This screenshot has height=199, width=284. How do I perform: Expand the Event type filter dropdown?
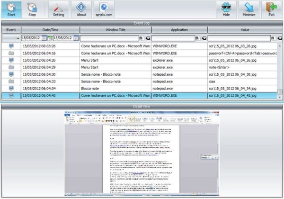coord(18,38)
